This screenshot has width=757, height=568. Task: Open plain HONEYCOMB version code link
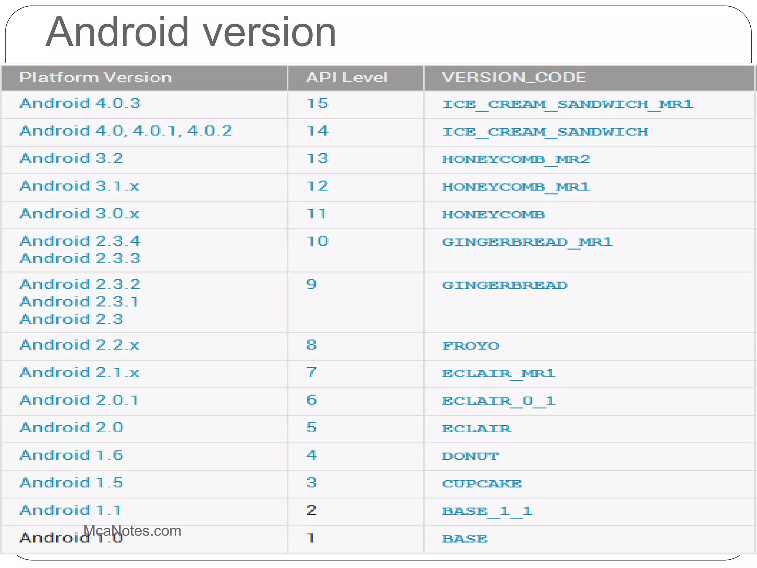coord(493,215)
